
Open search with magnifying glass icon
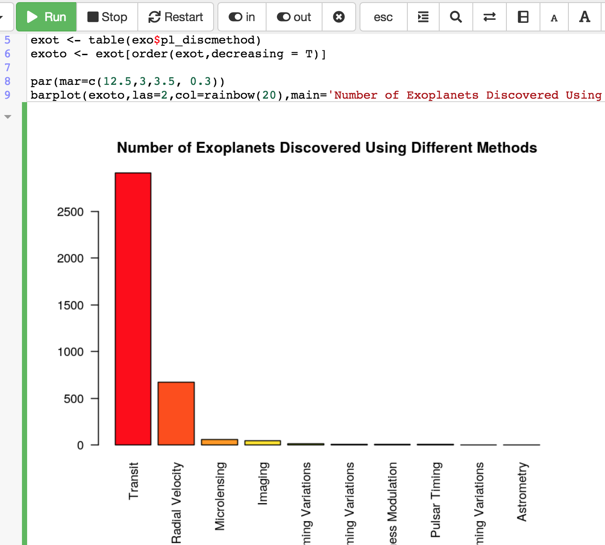click(x=456, y=17)
